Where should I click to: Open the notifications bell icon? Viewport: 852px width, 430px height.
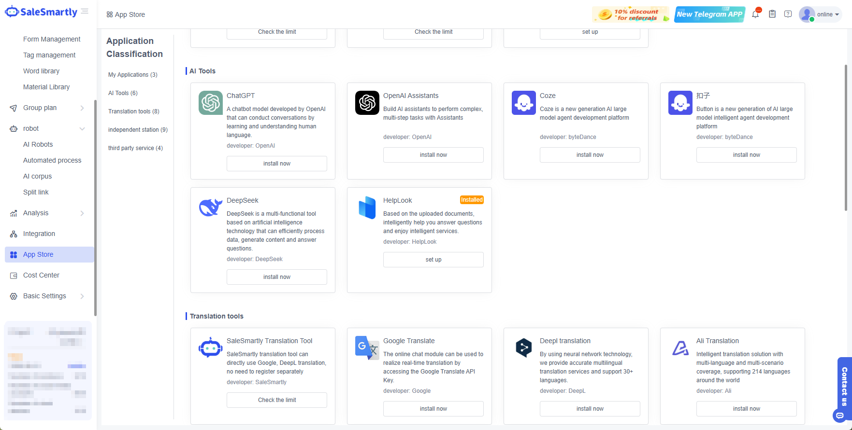point(755,14)
